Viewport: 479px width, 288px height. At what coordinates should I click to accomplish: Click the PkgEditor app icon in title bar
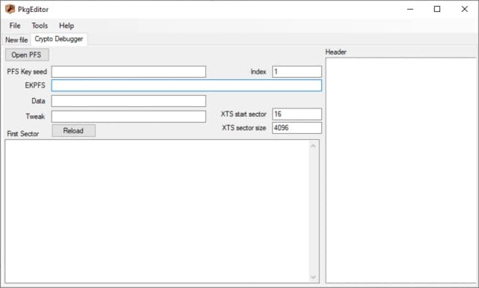pyautogui.click(x=10, y=9)
